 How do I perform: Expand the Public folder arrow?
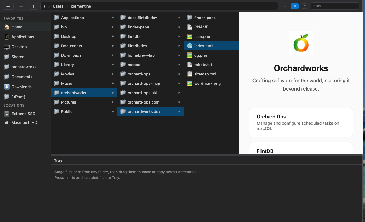tap(113, 112)
